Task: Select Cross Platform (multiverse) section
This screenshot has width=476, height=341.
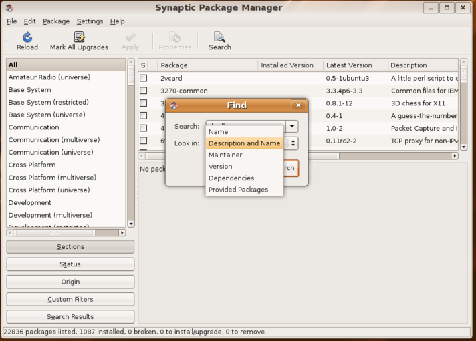Action: 66,178
